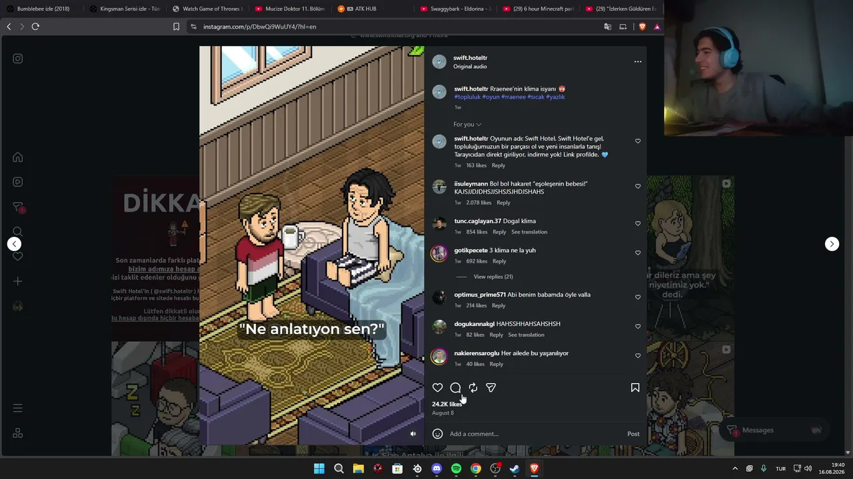
Task: Like swift.hoteltr's pinned Swift Hotel comment
Action: [x=638, y=141]
